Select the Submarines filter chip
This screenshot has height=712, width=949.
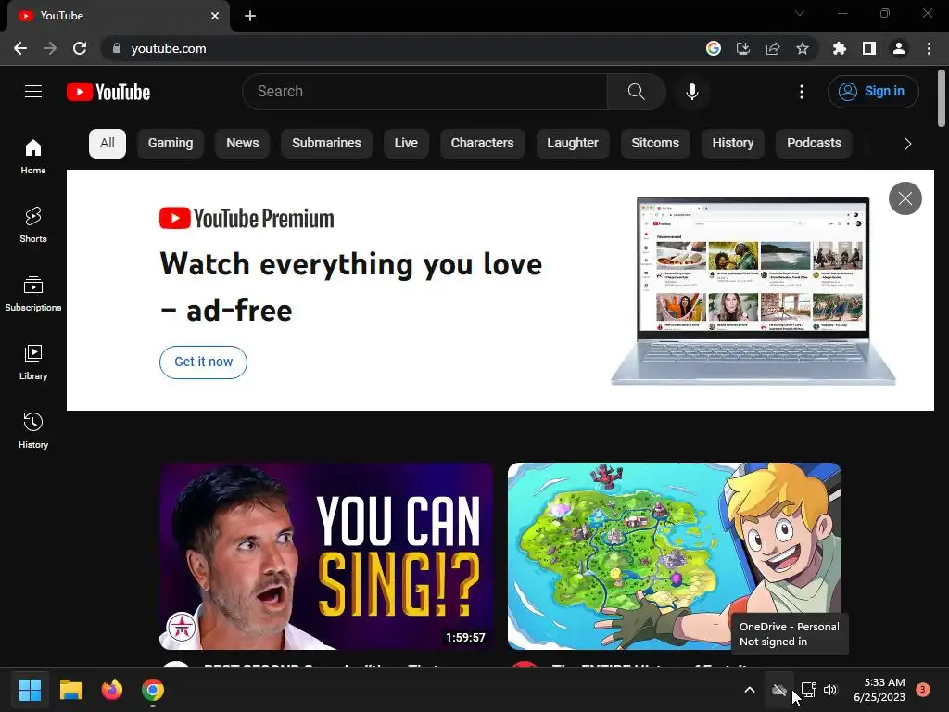point(326,144)
